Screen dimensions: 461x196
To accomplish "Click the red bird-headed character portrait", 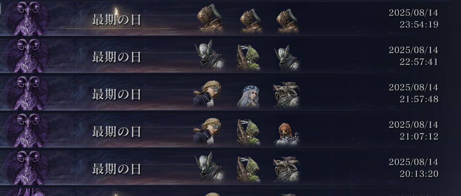I will click(287, 134).
